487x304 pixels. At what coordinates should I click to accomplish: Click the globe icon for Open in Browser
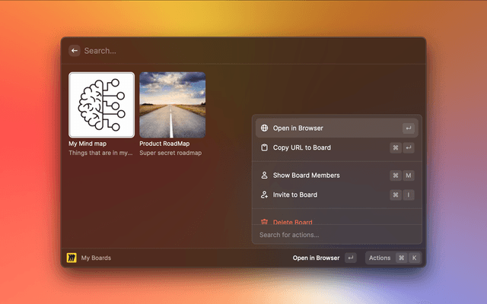click(264, 128)
